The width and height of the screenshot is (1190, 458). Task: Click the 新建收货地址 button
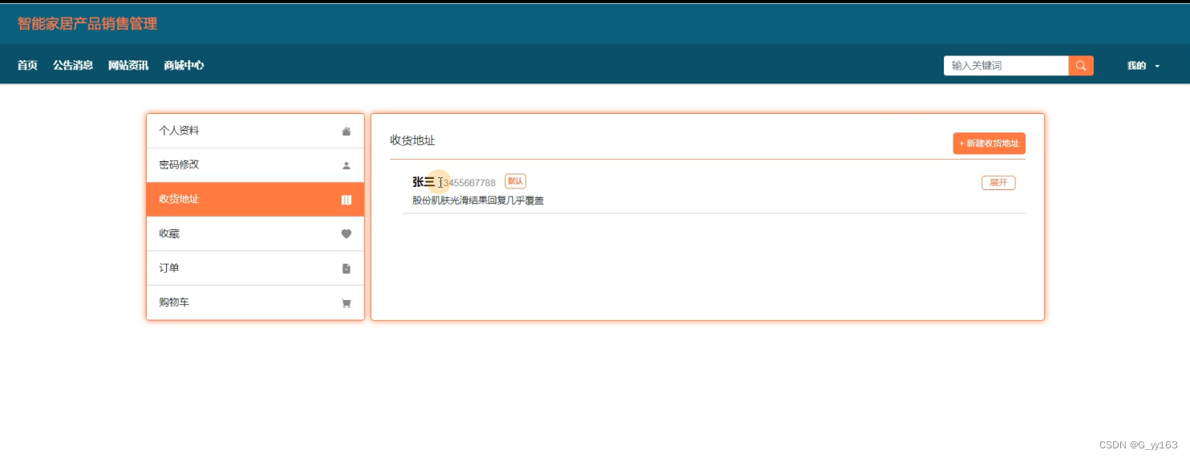[x=989, y=144]
